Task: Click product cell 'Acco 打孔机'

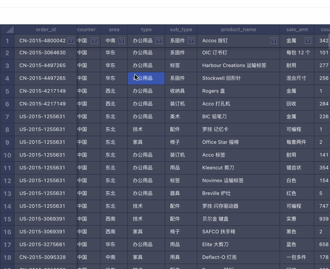Action: point(239,104)
